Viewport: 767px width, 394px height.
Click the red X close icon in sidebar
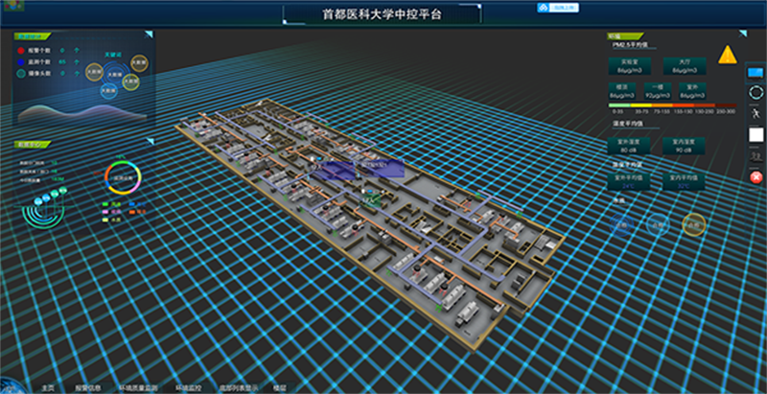tap(755, 177)
